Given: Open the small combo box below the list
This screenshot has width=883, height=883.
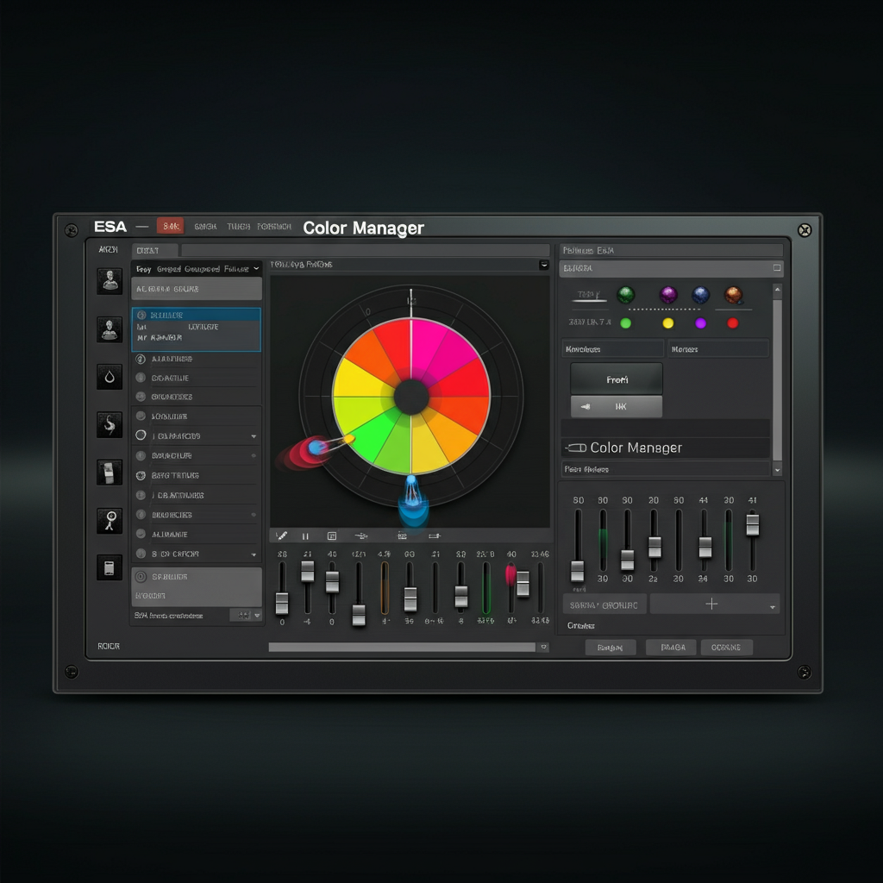Looking at the screenshot, I should pos(246,616).
